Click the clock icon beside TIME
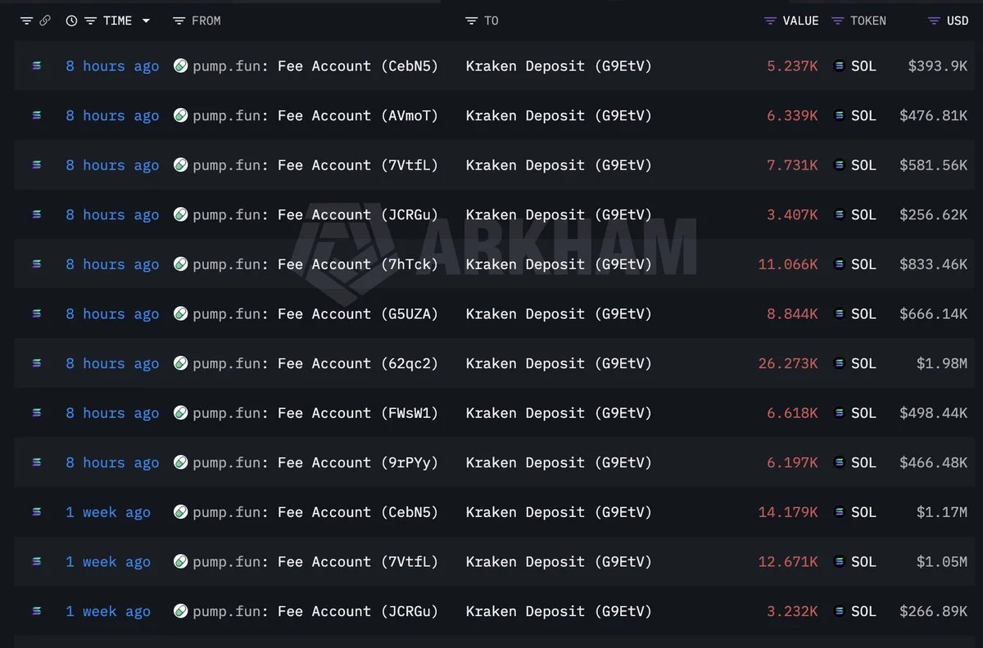Viewport: 983px width, 648px height. point(71,20)
